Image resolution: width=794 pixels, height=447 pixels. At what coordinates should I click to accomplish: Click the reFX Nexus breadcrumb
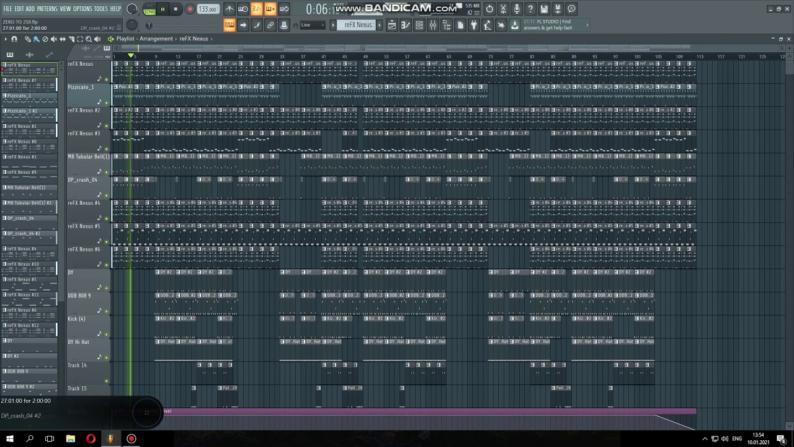click(194, 38)
